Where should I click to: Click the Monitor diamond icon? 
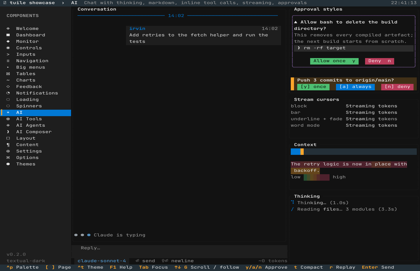pos(8,41)
